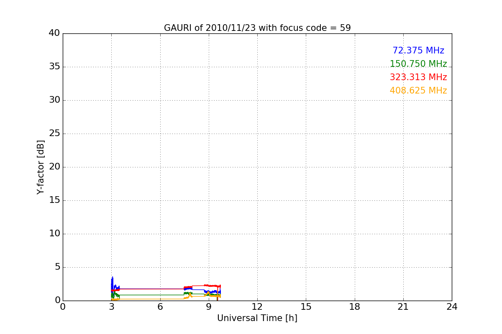Click the y-axis tick label 40
The width and height of the screenshot is (502, 334).
point(54,33)
